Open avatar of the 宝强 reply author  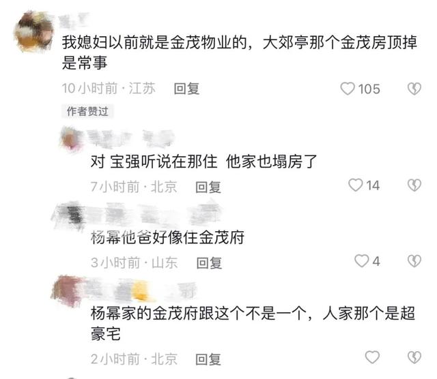(x=71, y=138)
